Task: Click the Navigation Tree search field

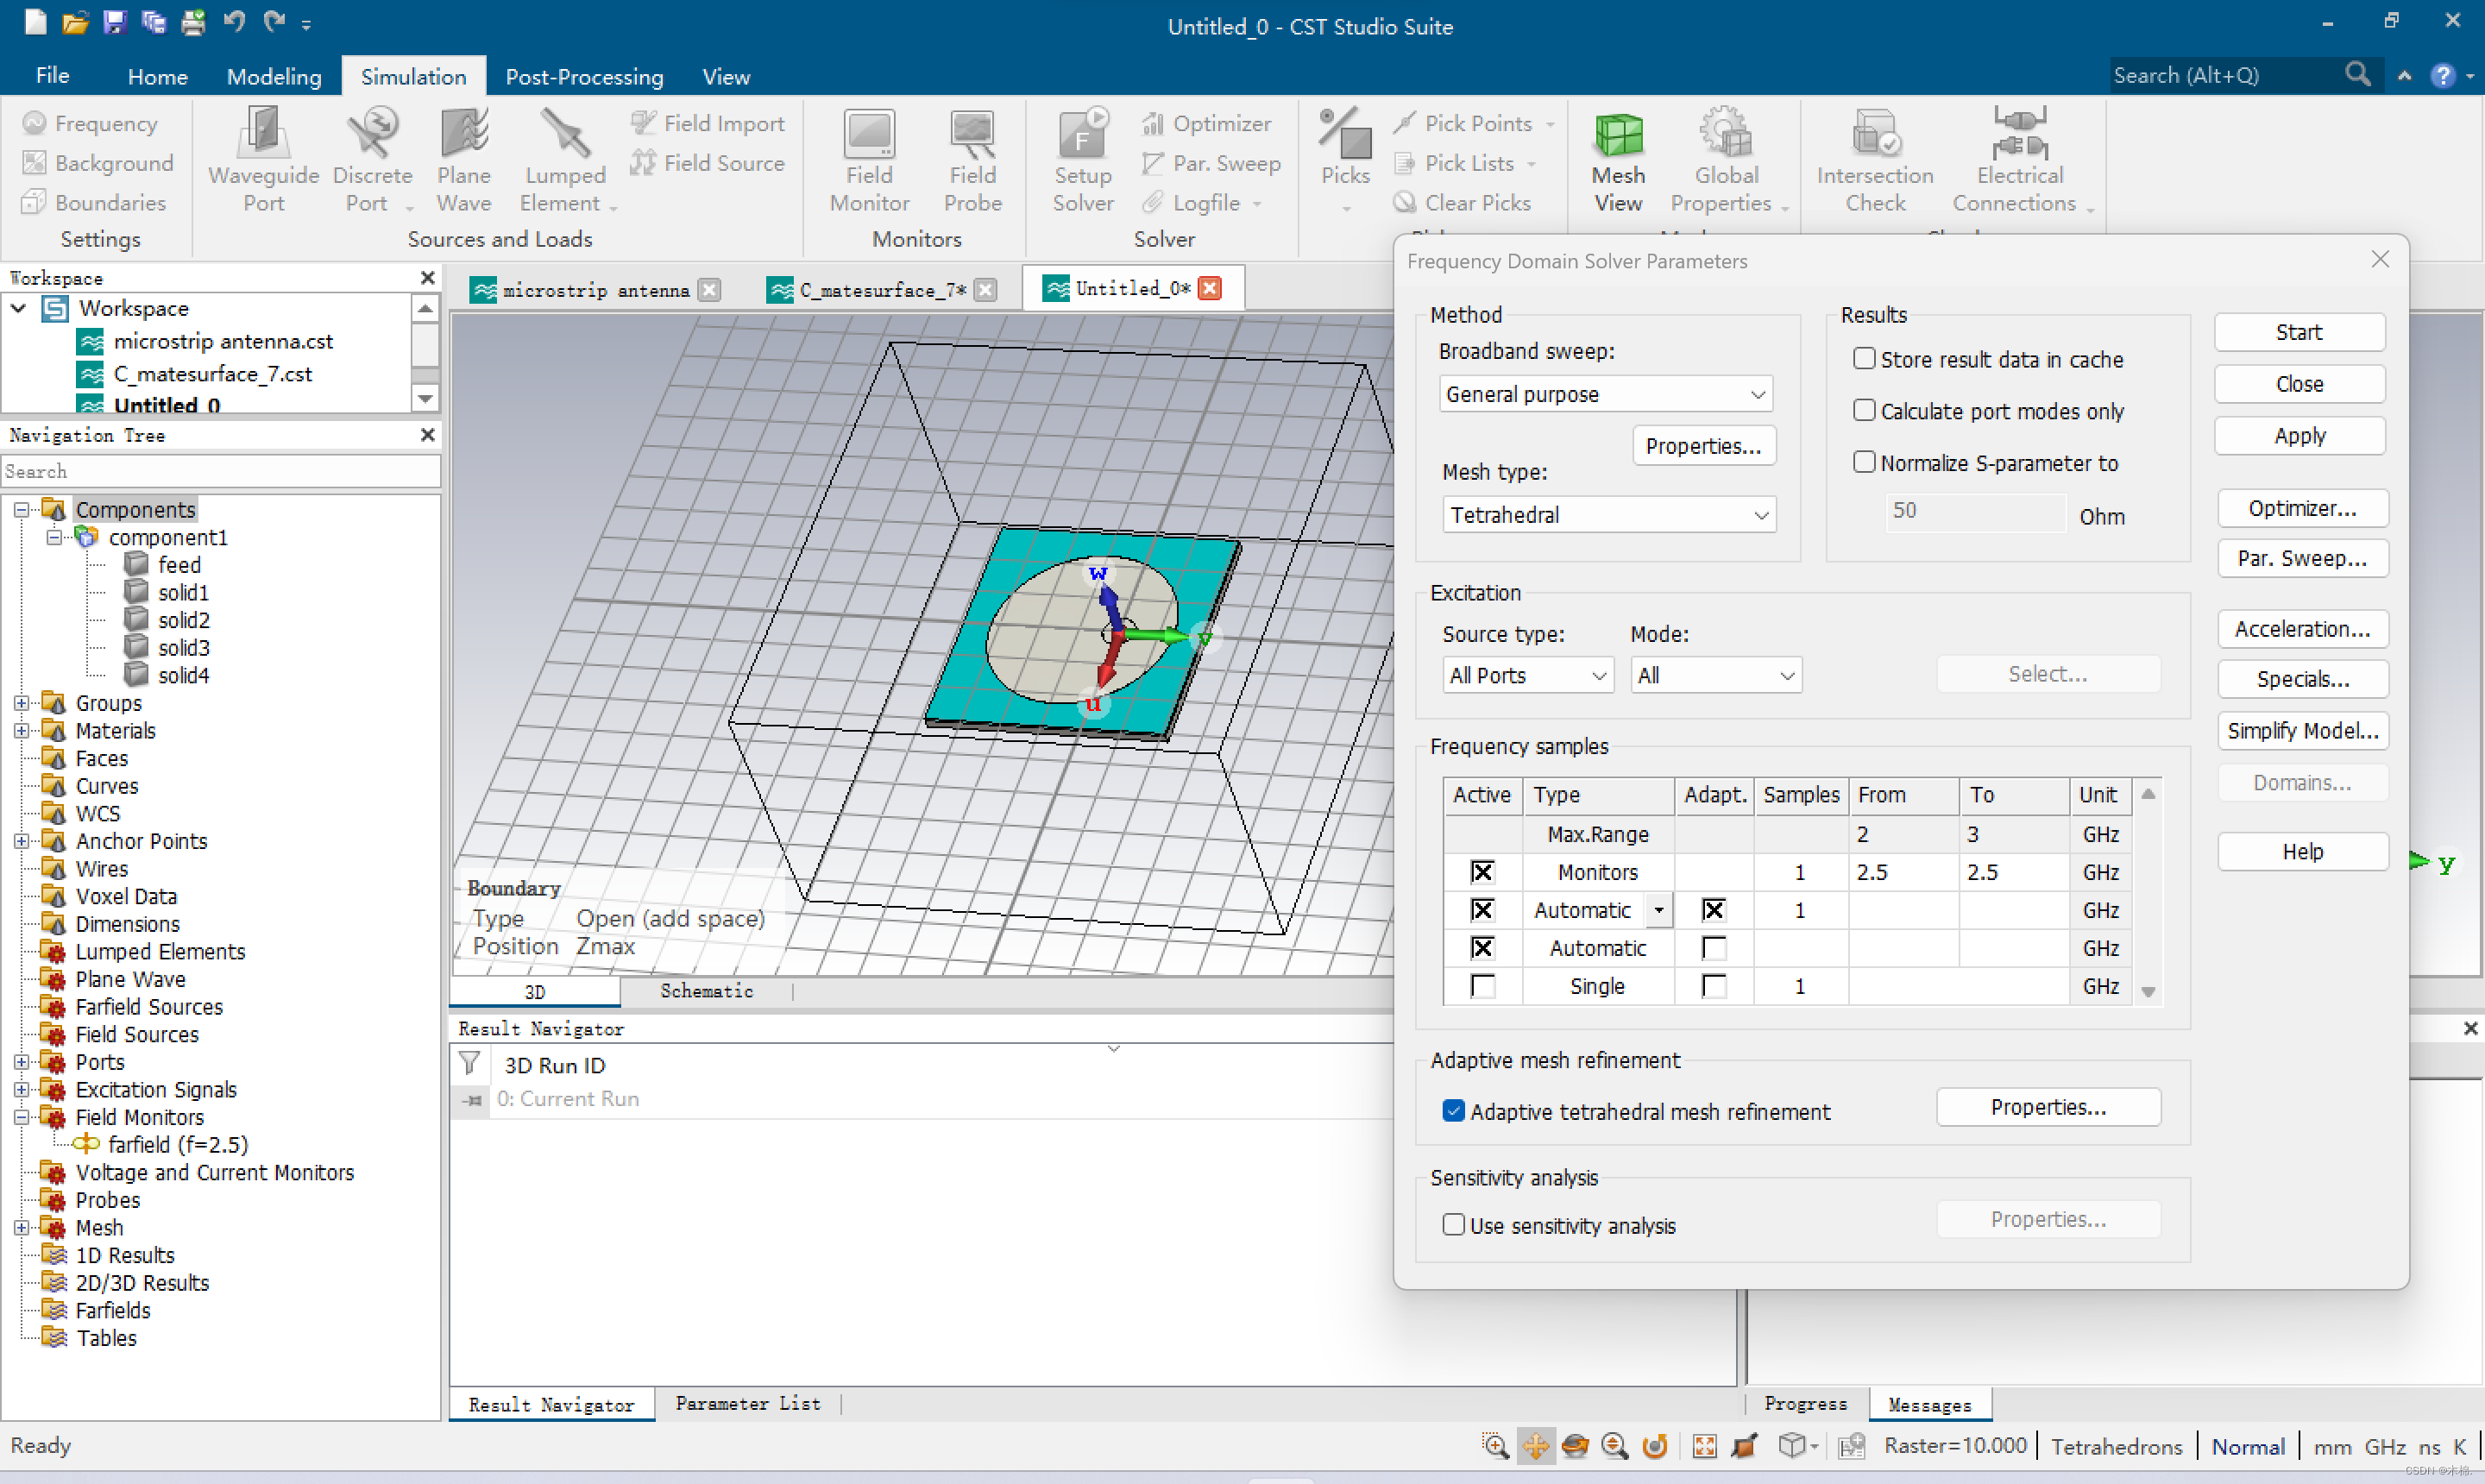Action: (x=220, y=471)
